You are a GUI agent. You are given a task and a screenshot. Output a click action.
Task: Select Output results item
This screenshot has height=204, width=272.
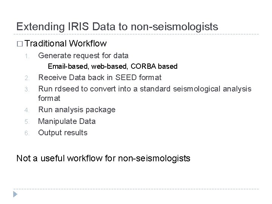pos(63,133)
